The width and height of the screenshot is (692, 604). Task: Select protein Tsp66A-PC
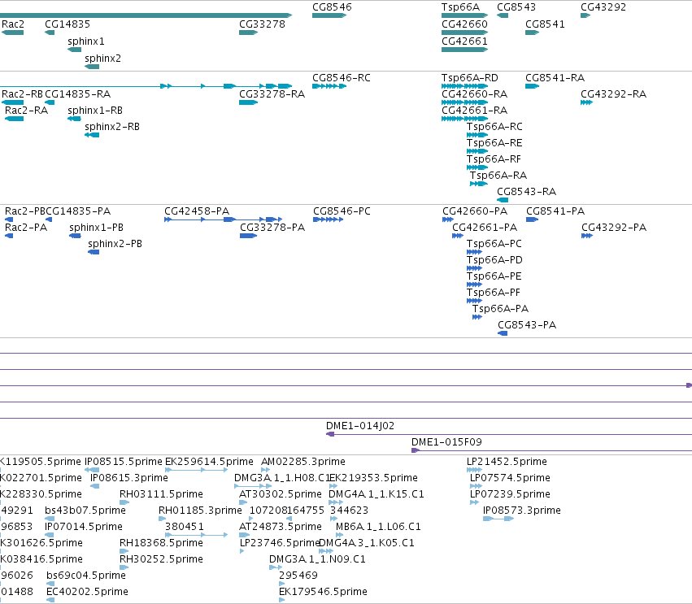pyautogui.click(x=494, y=245)
